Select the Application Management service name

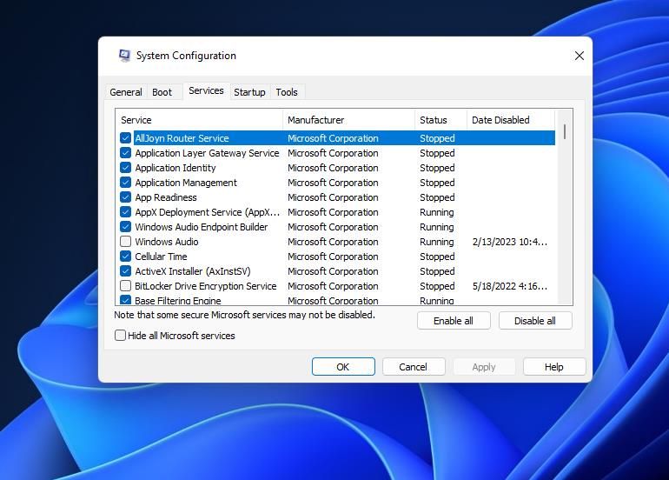pyautogui.click(x=186, y=183)
